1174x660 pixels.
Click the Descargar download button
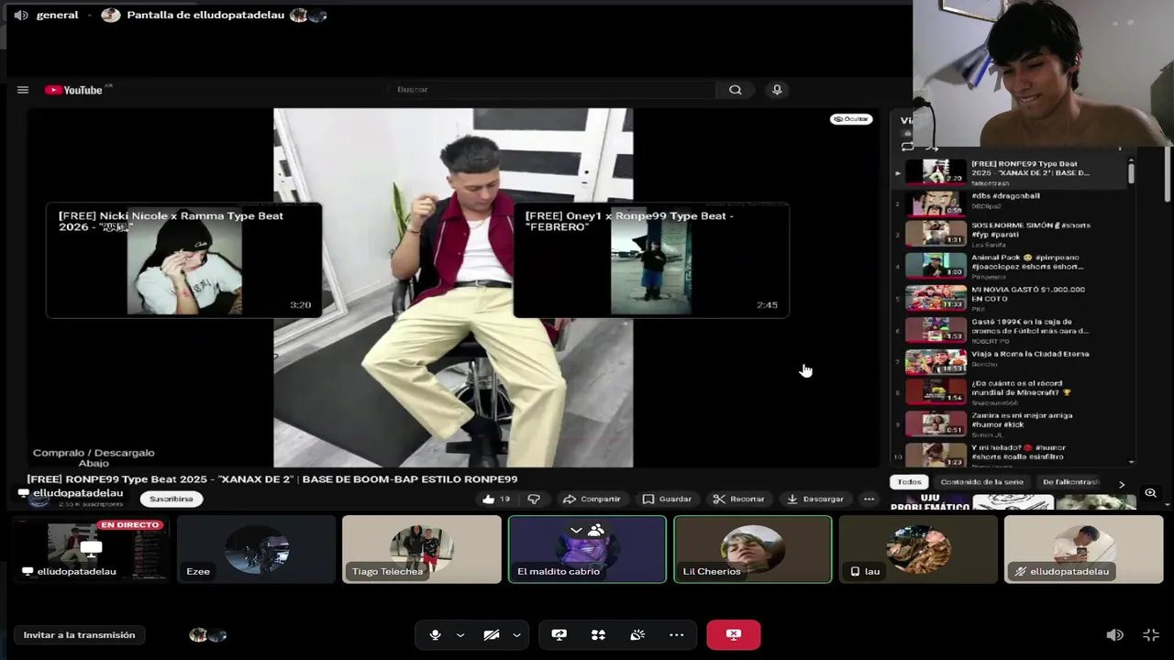[814, 499]
